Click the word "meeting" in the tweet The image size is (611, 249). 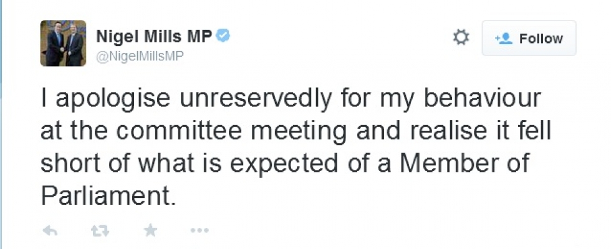(296, 132)
